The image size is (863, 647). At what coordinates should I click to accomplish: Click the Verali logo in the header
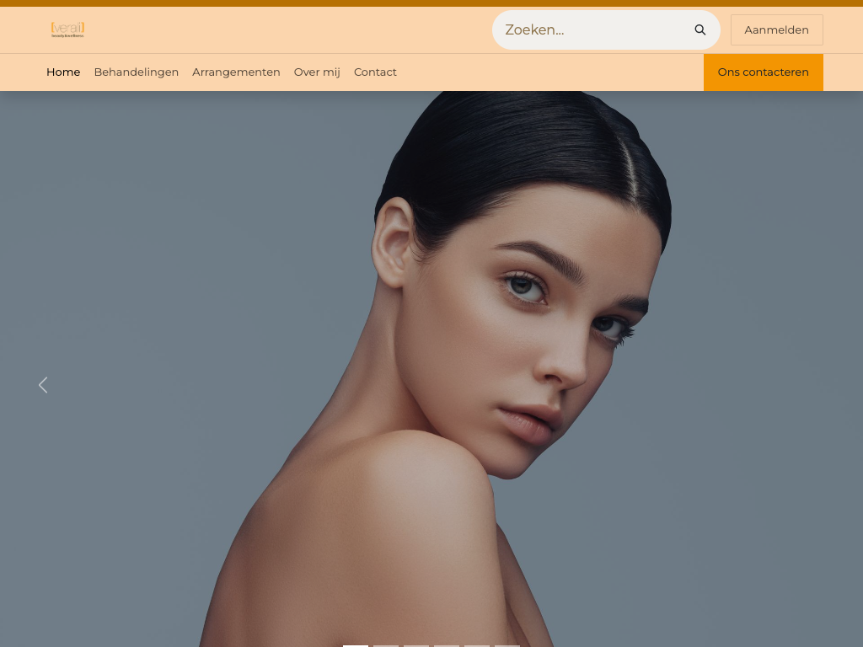pos(67,30)
